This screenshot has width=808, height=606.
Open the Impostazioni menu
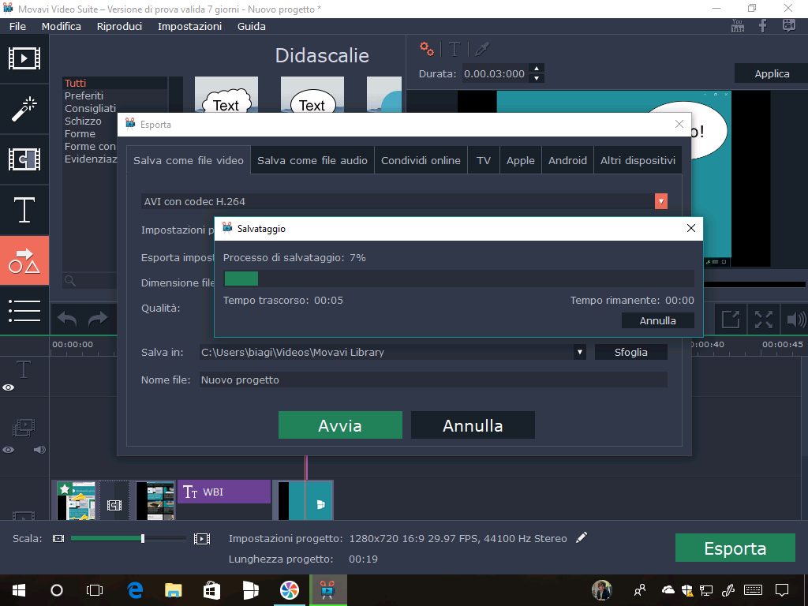click(189, 26)
